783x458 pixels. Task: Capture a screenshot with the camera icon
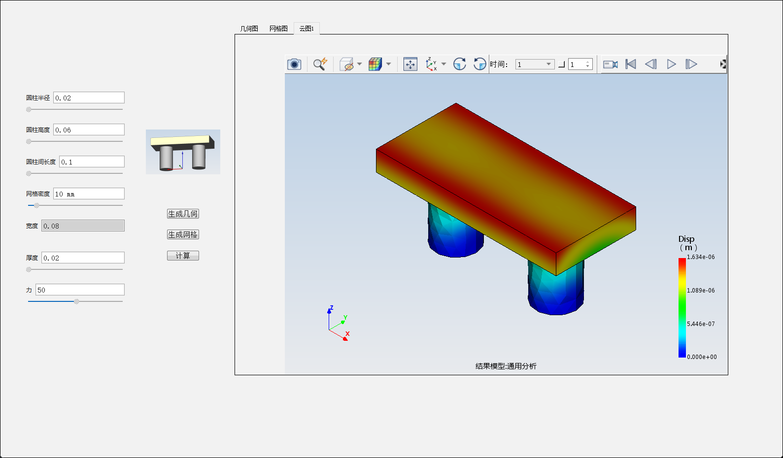pyautogui.click(x=294, y=64)
